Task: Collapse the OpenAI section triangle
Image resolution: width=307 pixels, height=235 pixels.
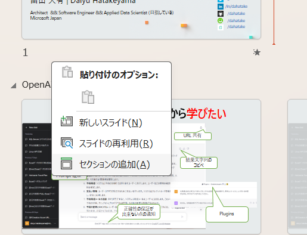Action: (x=14, y=86)
